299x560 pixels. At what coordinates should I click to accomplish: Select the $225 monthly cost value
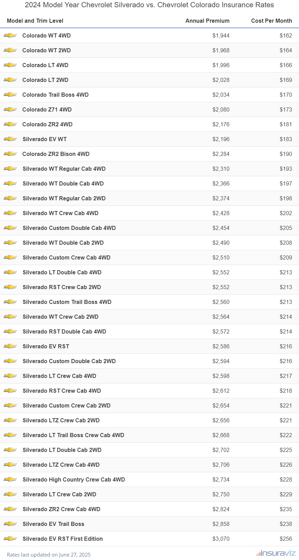pyautogui.click(x=286, y=450)
